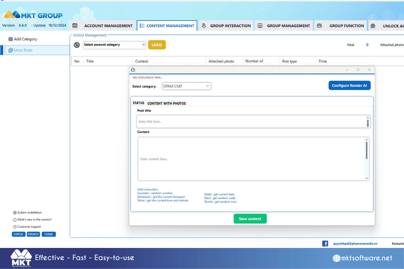
Task: Open the Select account category dropdown
Action: (114, 45)
